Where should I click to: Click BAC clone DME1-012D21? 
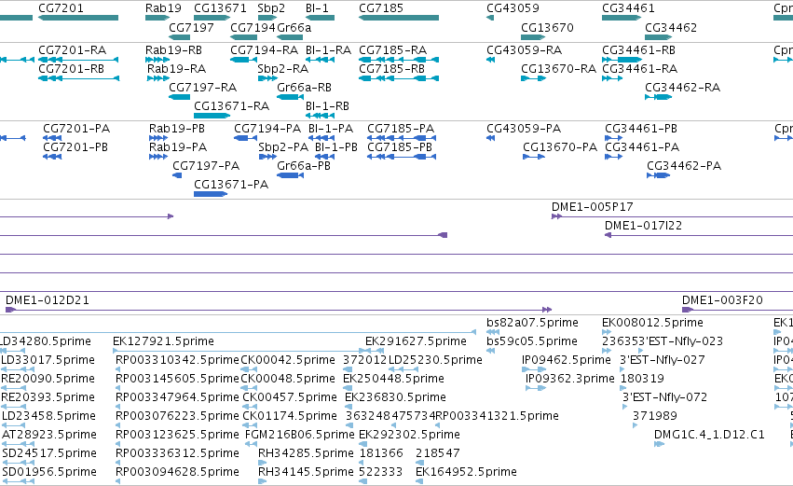click(279, 310)
